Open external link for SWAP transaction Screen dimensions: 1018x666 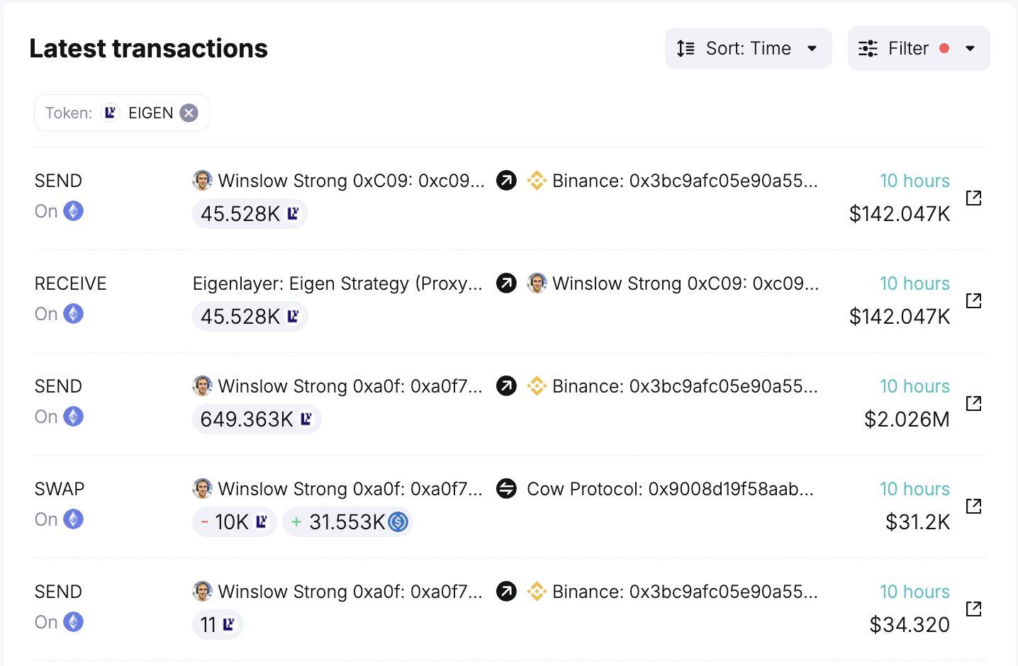pyautogui.click(x=973, y=506)
